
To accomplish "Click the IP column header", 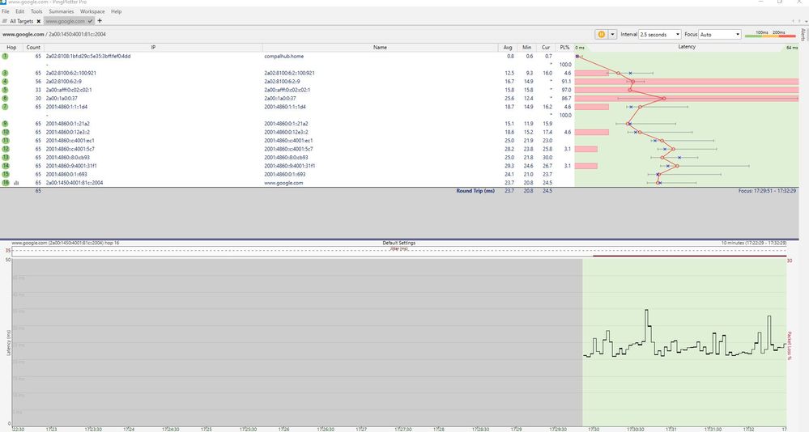I will 153,48.
